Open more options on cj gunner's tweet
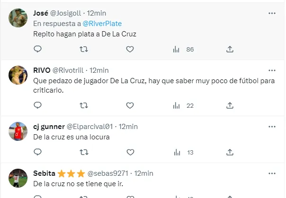Image resolution: width=286 pixels, height=198 pixels. tap(272, 126)
